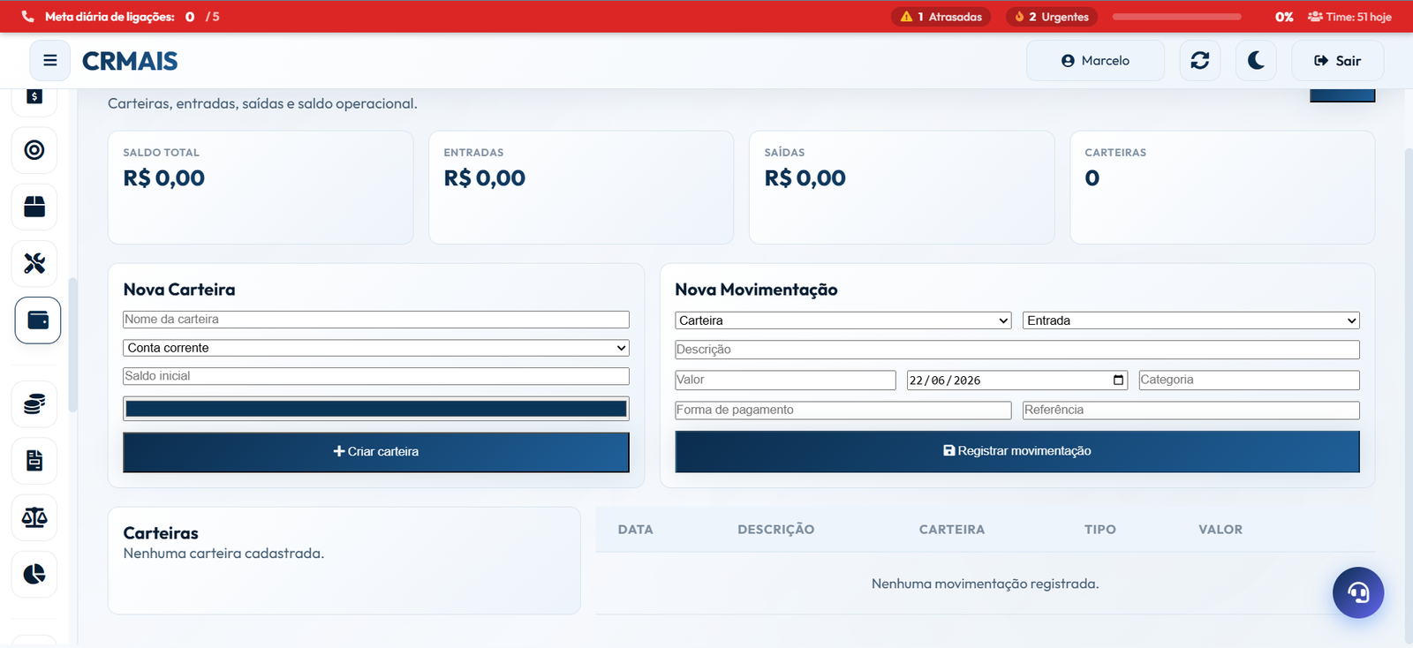1413x648 pixels.
Task: Click Nenhuma movimentação registrada text
Action: point(985,584)
